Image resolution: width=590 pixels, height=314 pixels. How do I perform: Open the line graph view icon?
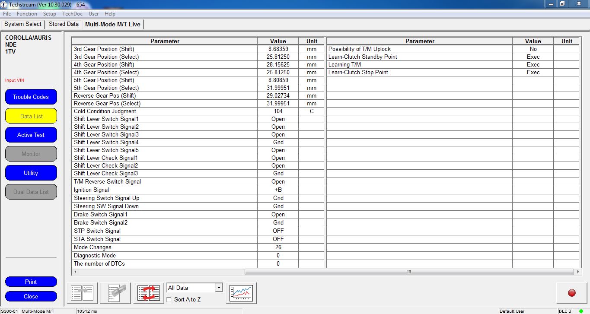pos(241,293)
